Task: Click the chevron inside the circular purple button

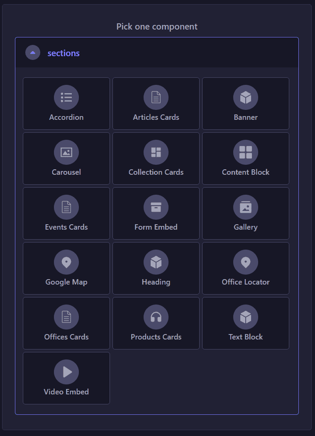Action: pos(33,52)
